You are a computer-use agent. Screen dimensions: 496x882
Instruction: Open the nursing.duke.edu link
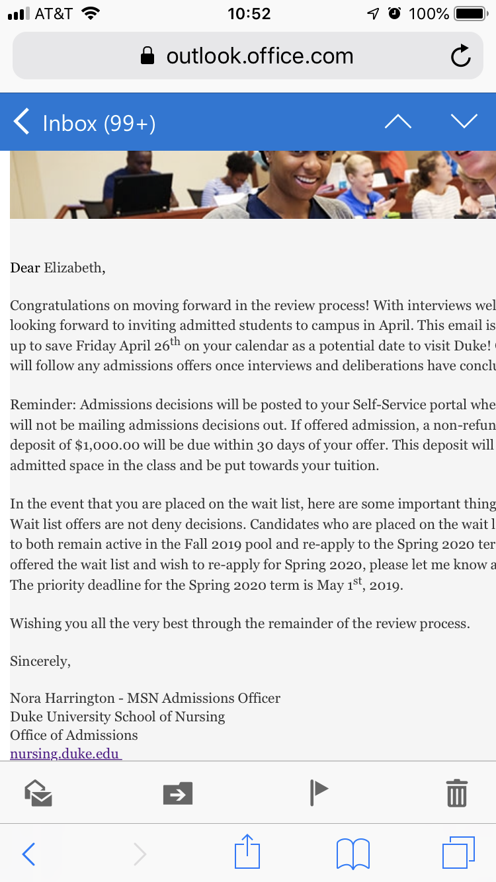click(65, 753)
